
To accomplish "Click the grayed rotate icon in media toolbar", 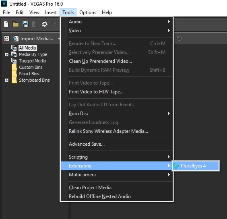I will tap(180, 39).
